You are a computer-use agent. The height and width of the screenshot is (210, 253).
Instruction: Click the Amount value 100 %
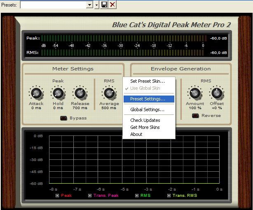tap(195, 108)
